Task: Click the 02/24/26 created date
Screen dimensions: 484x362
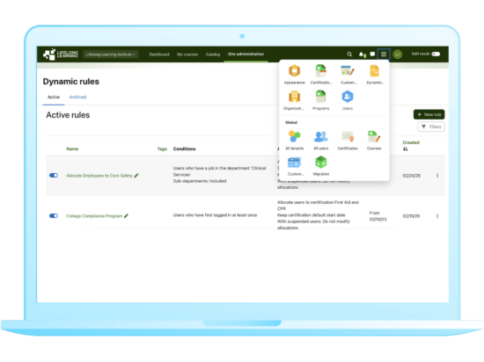Action: [x=411, y=176]
